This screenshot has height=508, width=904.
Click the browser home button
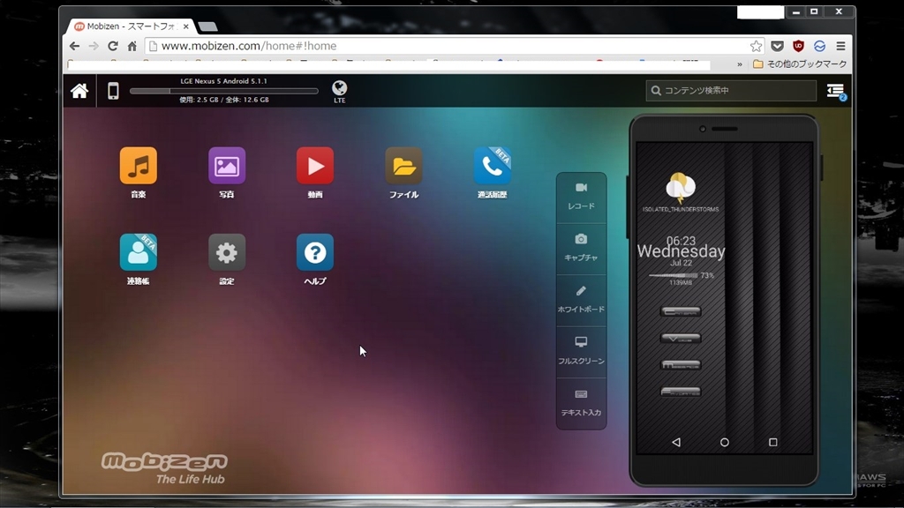pos(132,46)
